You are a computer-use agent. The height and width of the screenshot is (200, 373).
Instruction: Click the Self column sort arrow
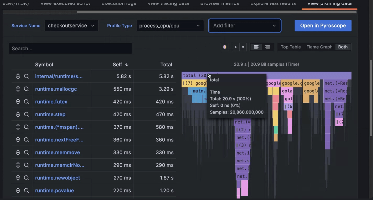coord(127,64)
